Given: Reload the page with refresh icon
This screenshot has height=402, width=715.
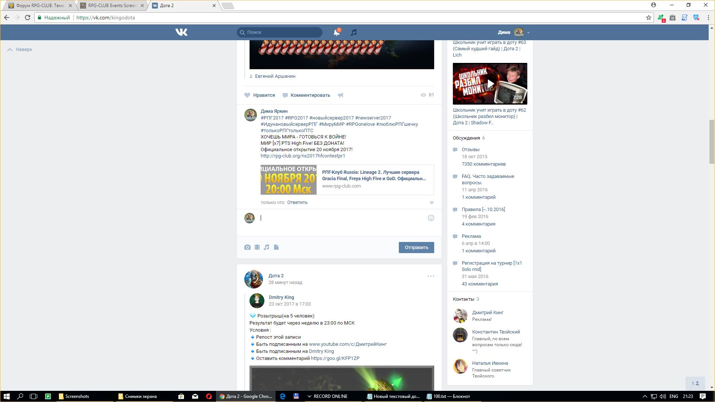Looking at the screenshot, I should (28, 17).
